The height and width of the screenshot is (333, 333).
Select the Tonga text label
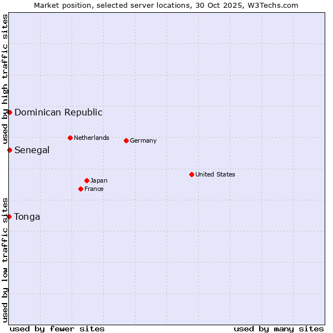(x=27, y=216)
